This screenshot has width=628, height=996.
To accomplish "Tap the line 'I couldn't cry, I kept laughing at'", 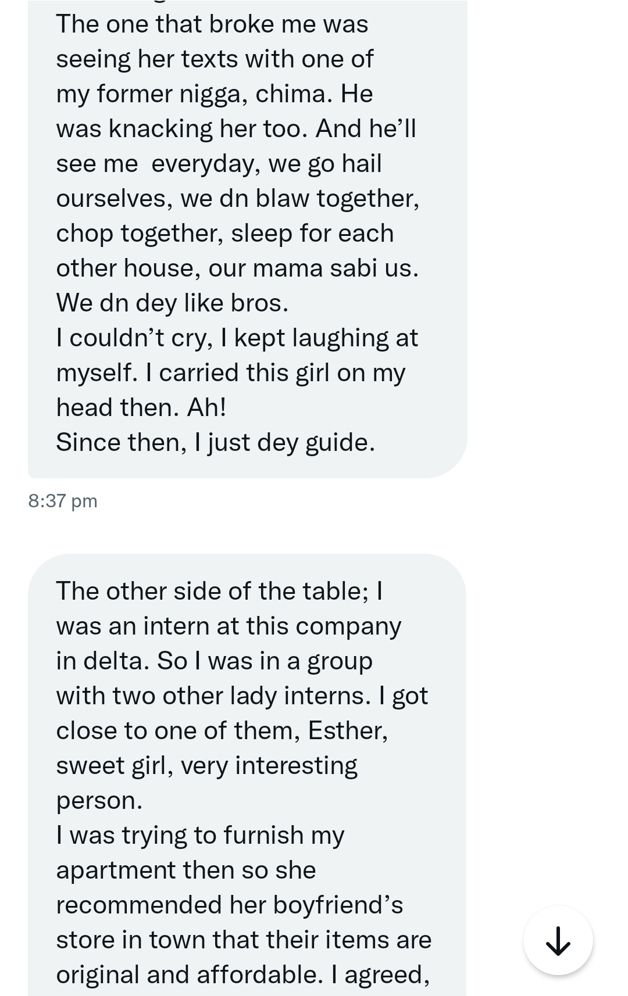I will pos(237,338).
